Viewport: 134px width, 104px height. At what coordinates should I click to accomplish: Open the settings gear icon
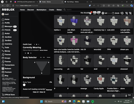tap(122, 13)
